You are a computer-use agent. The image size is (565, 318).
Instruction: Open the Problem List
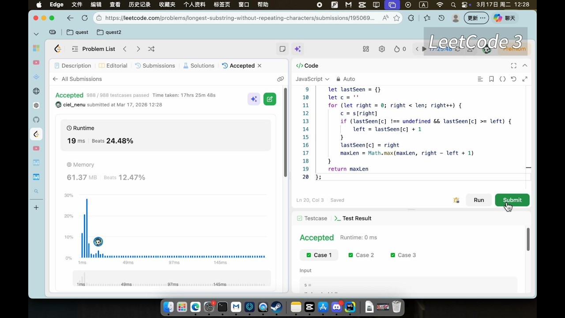click(94, 49)
